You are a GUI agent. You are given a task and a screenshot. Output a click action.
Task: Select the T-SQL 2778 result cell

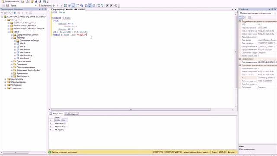pos(61,120)
